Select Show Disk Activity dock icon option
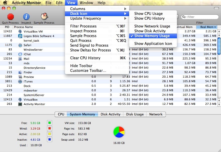The image size is (221, 152). (x=153, y=31)
